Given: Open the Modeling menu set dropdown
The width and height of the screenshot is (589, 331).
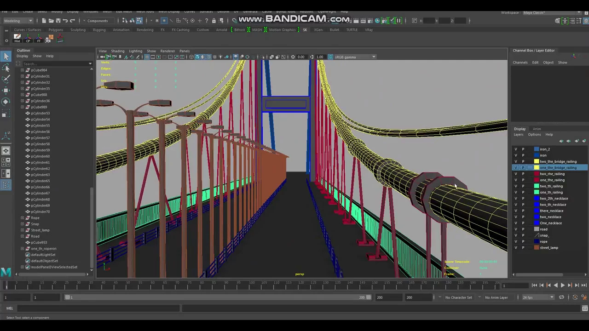Looking at the screenshot, I should 18,20.
